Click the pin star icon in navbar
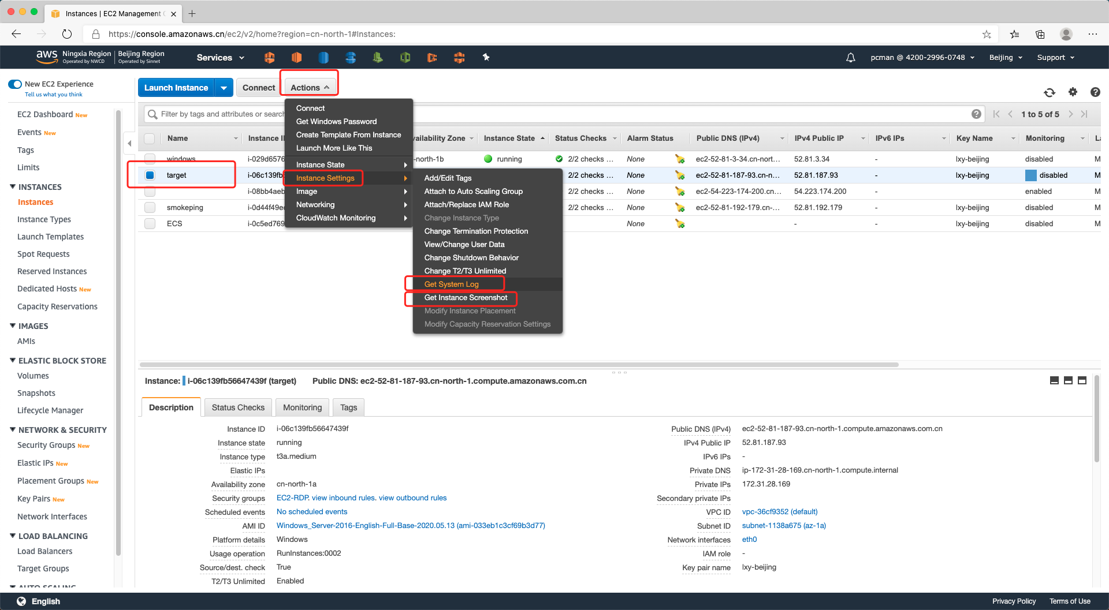This screenshot has height=610, width=1109. coord(486,57)
